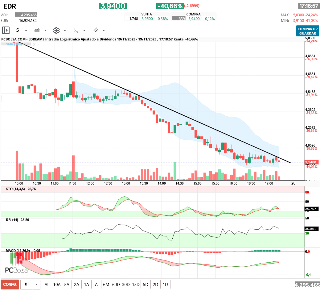Image resolution: width=324 pixels, height=291 pixels.
Task: Select the A time range
Action: tap(96, 285)
